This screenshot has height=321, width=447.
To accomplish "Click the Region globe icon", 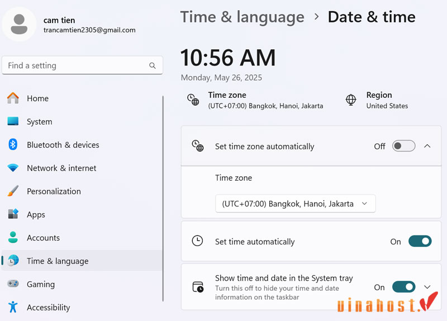I will [x=351, y=100].
